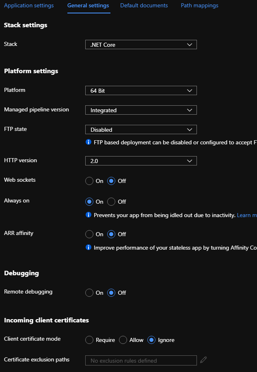Click the info icon beside Always on
Viewport: 257px width, 372px height.
tap(89, 215)
